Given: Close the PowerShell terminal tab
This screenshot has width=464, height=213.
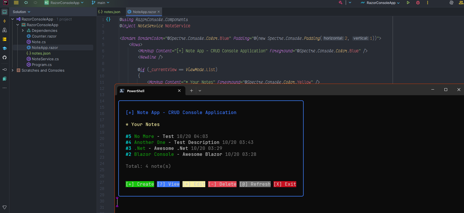Looking at the screenshot, I should tap(179, 91).
